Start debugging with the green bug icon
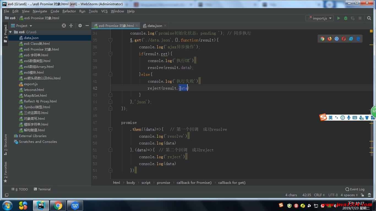 (x=346, y=18)
